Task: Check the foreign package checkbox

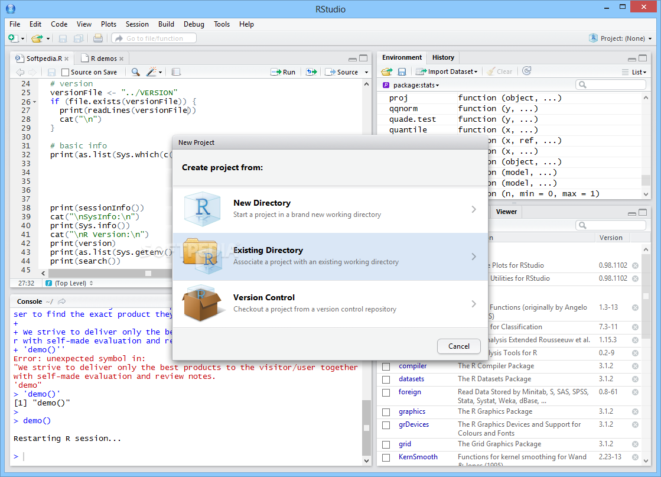Action: click(x=386, y=392)
